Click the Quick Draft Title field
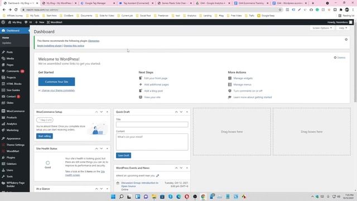Viewport: 357px width, 201px height. 152,125
